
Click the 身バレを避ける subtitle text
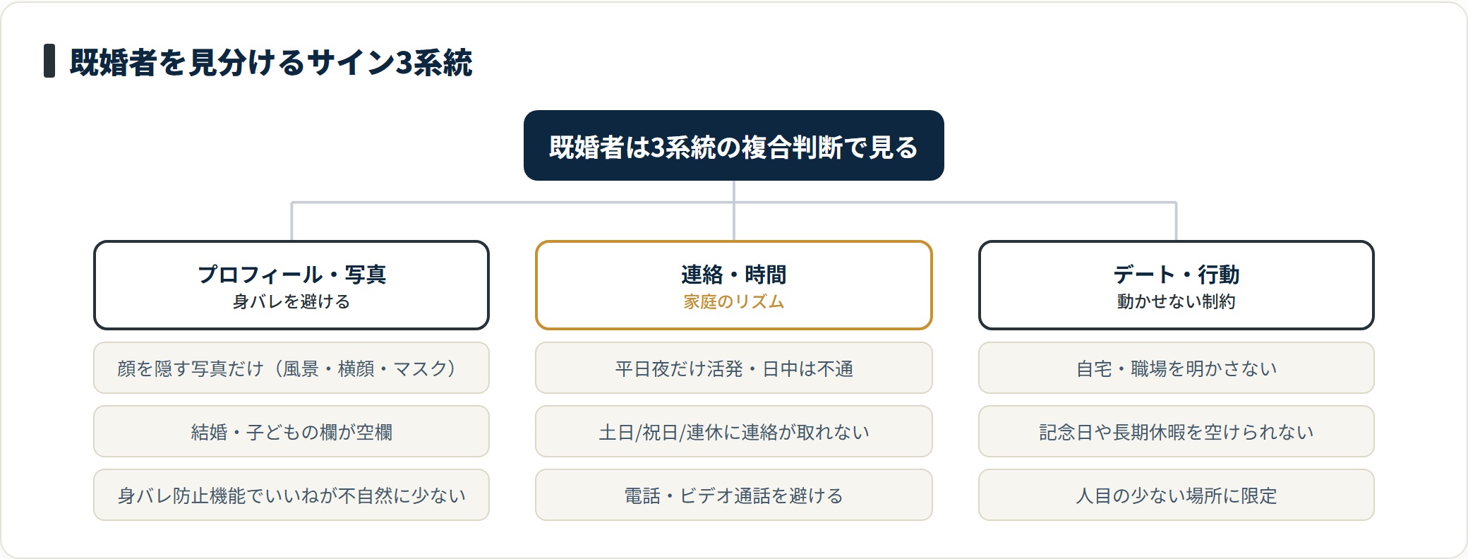click(x=291, y=302)
